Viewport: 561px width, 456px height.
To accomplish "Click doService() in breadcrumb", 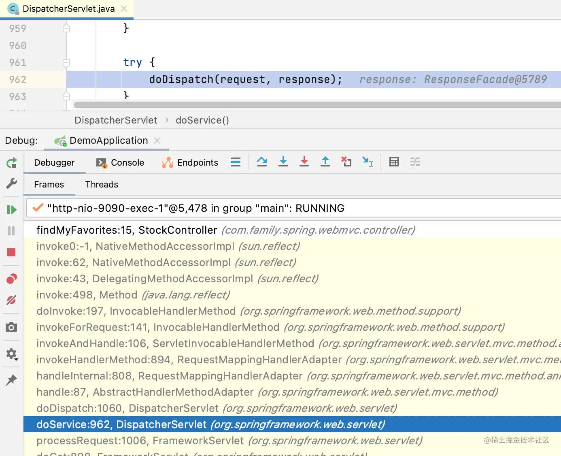I will 202,120.
